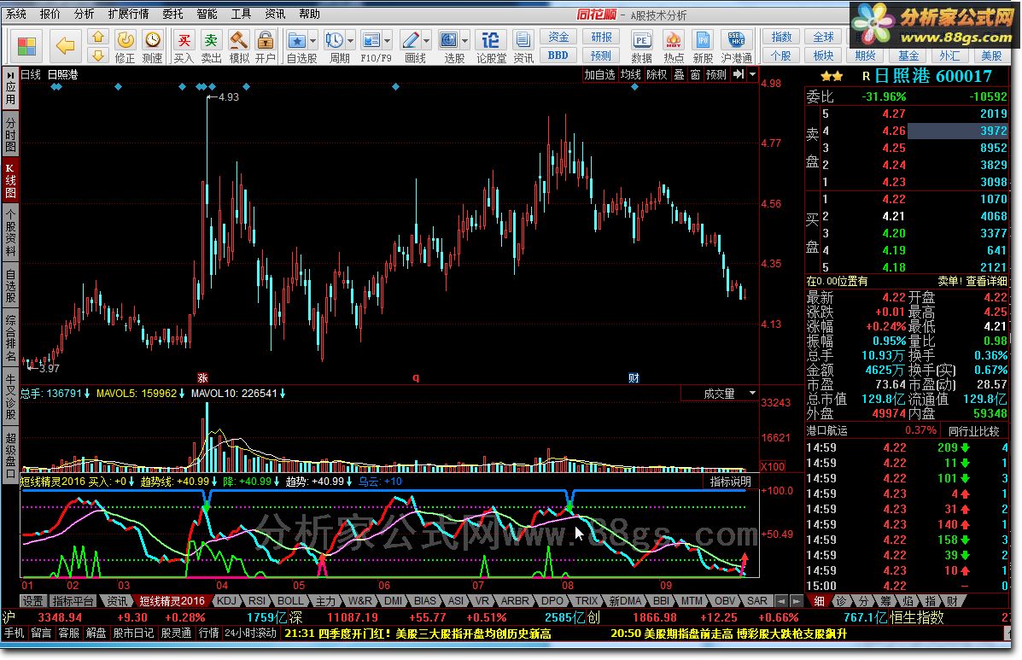The height and width of the screenshot is (660, 1022).
Task: Select the 诊 tab in the bottom-right panel
Action: pos(842,601)
